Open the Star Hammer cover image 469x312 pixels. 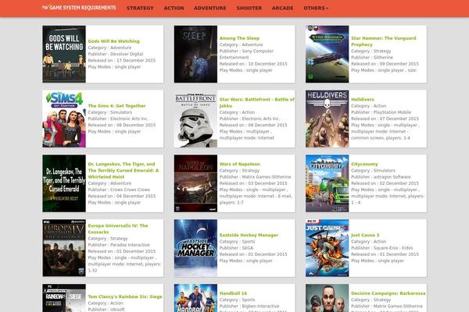point(328,54)
